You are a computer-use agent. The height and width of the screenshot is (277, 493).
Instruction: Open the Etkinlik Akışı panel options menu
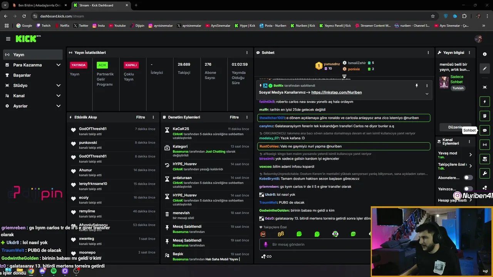pyautogui.click(x=153, y=117)
